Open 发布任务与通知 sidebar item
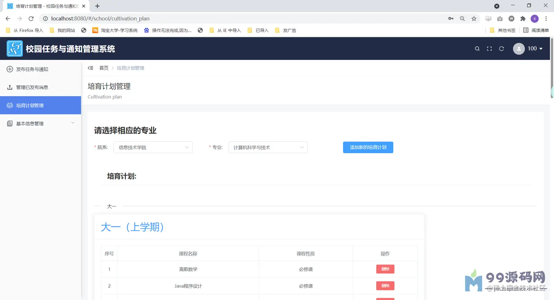The image size is (554, 300). point(40,69)
